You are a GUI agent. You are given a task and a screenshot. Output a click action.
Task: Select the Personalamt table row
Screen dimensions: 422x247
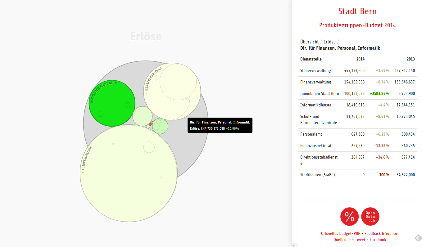click(357, 134)
